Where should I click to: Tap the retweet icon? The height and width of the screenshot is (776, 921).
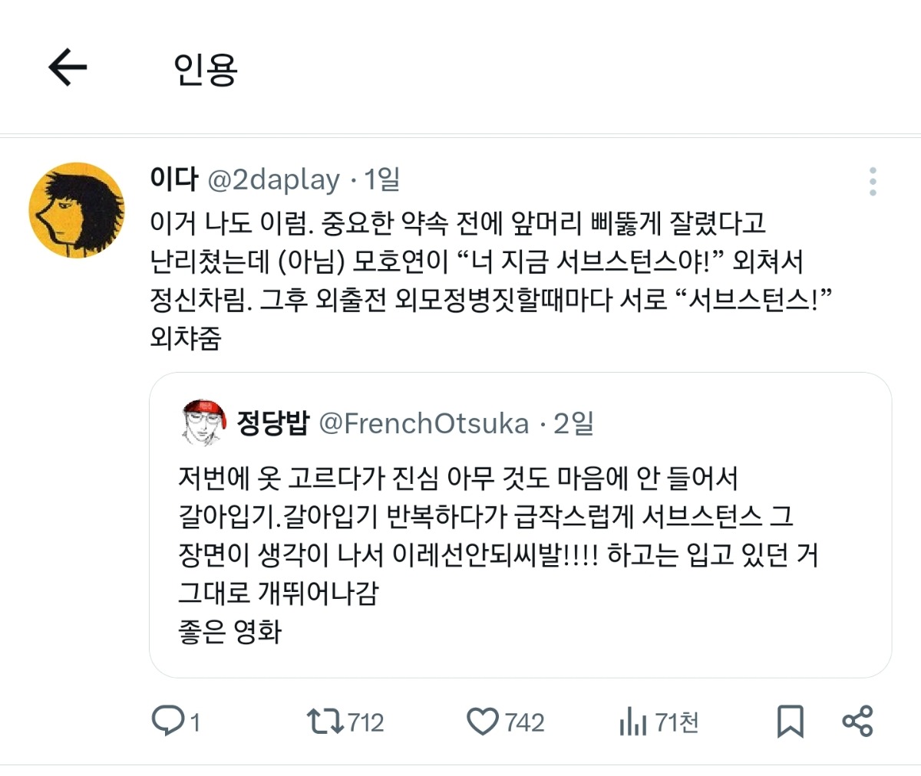[x=325, y=722]
